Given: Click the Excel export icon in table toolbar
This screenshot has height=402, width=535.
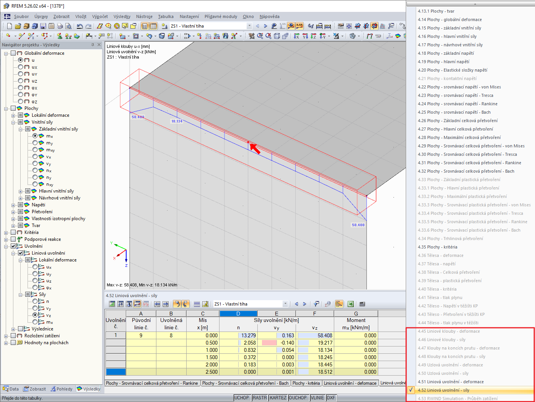Looking at the screenshot, I should 350,304.
